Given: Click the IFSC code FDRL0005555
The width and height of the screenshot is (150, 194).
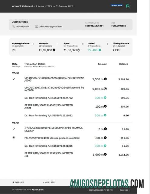Looking at the screenshot, I should click(119, 26).
